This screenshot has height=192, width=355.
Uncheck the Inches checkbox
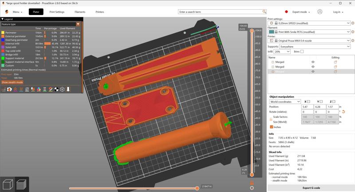pyautogui.click(x=271, y=127)
